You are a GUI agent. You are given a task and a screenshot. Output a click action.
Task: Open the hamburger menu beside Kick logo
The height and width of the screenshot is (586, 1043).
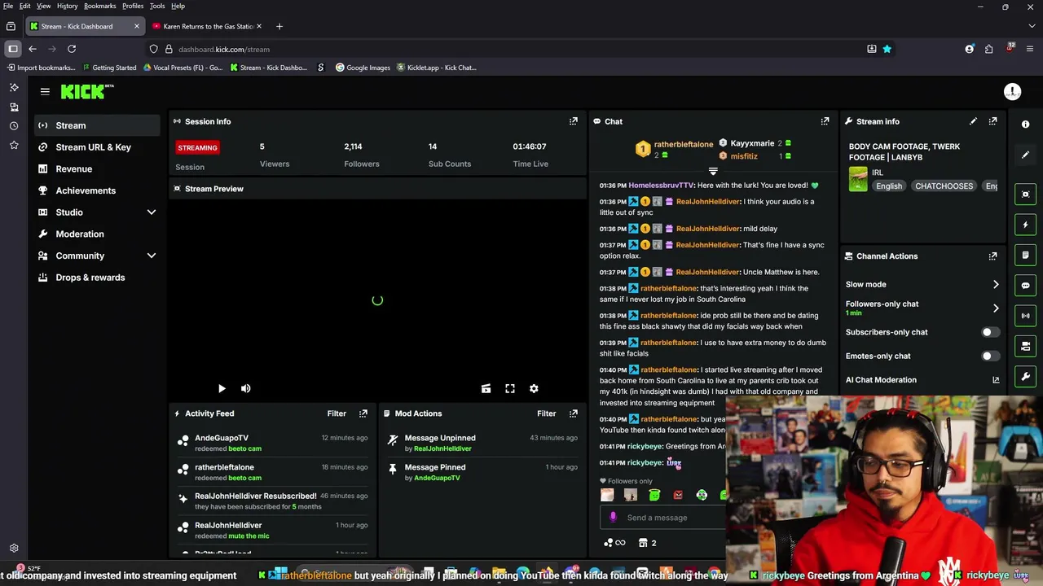(x=45, y=92)
